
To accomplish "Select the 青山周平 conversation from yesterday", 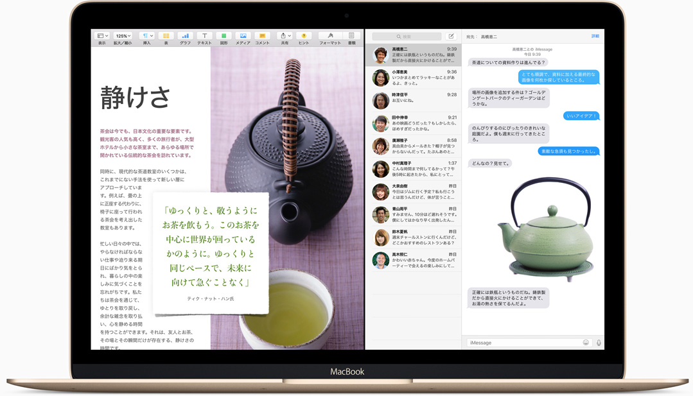I will (x=414, y=214).
